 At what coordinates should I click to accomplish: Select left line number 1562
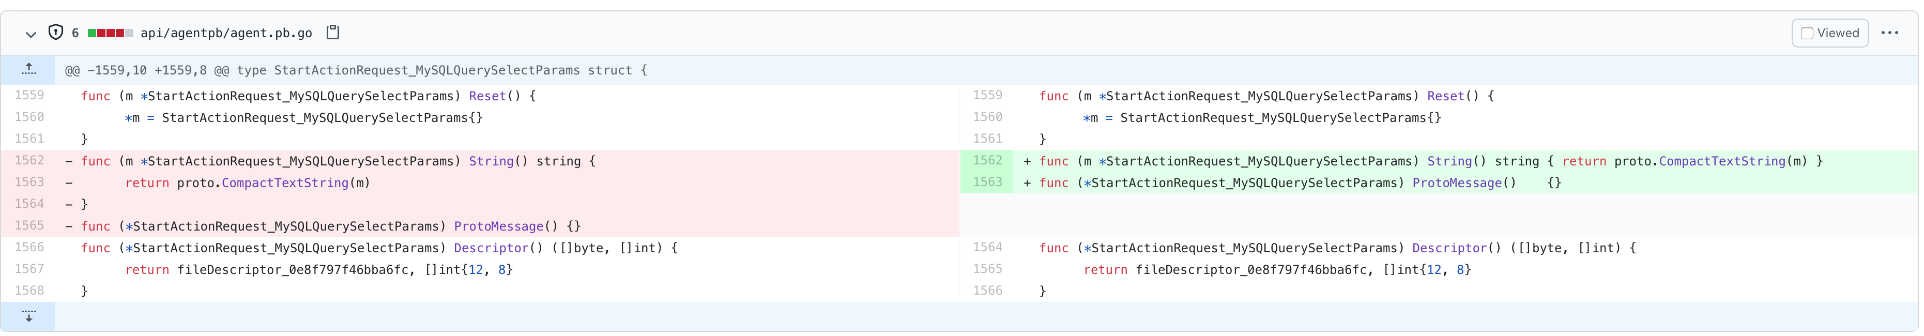[x=30, y=161]
